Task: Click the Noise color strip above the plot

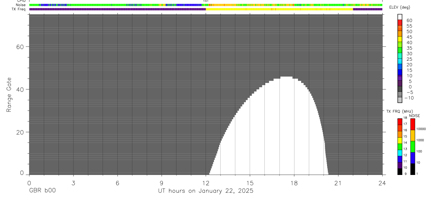Action: point(206,5)
